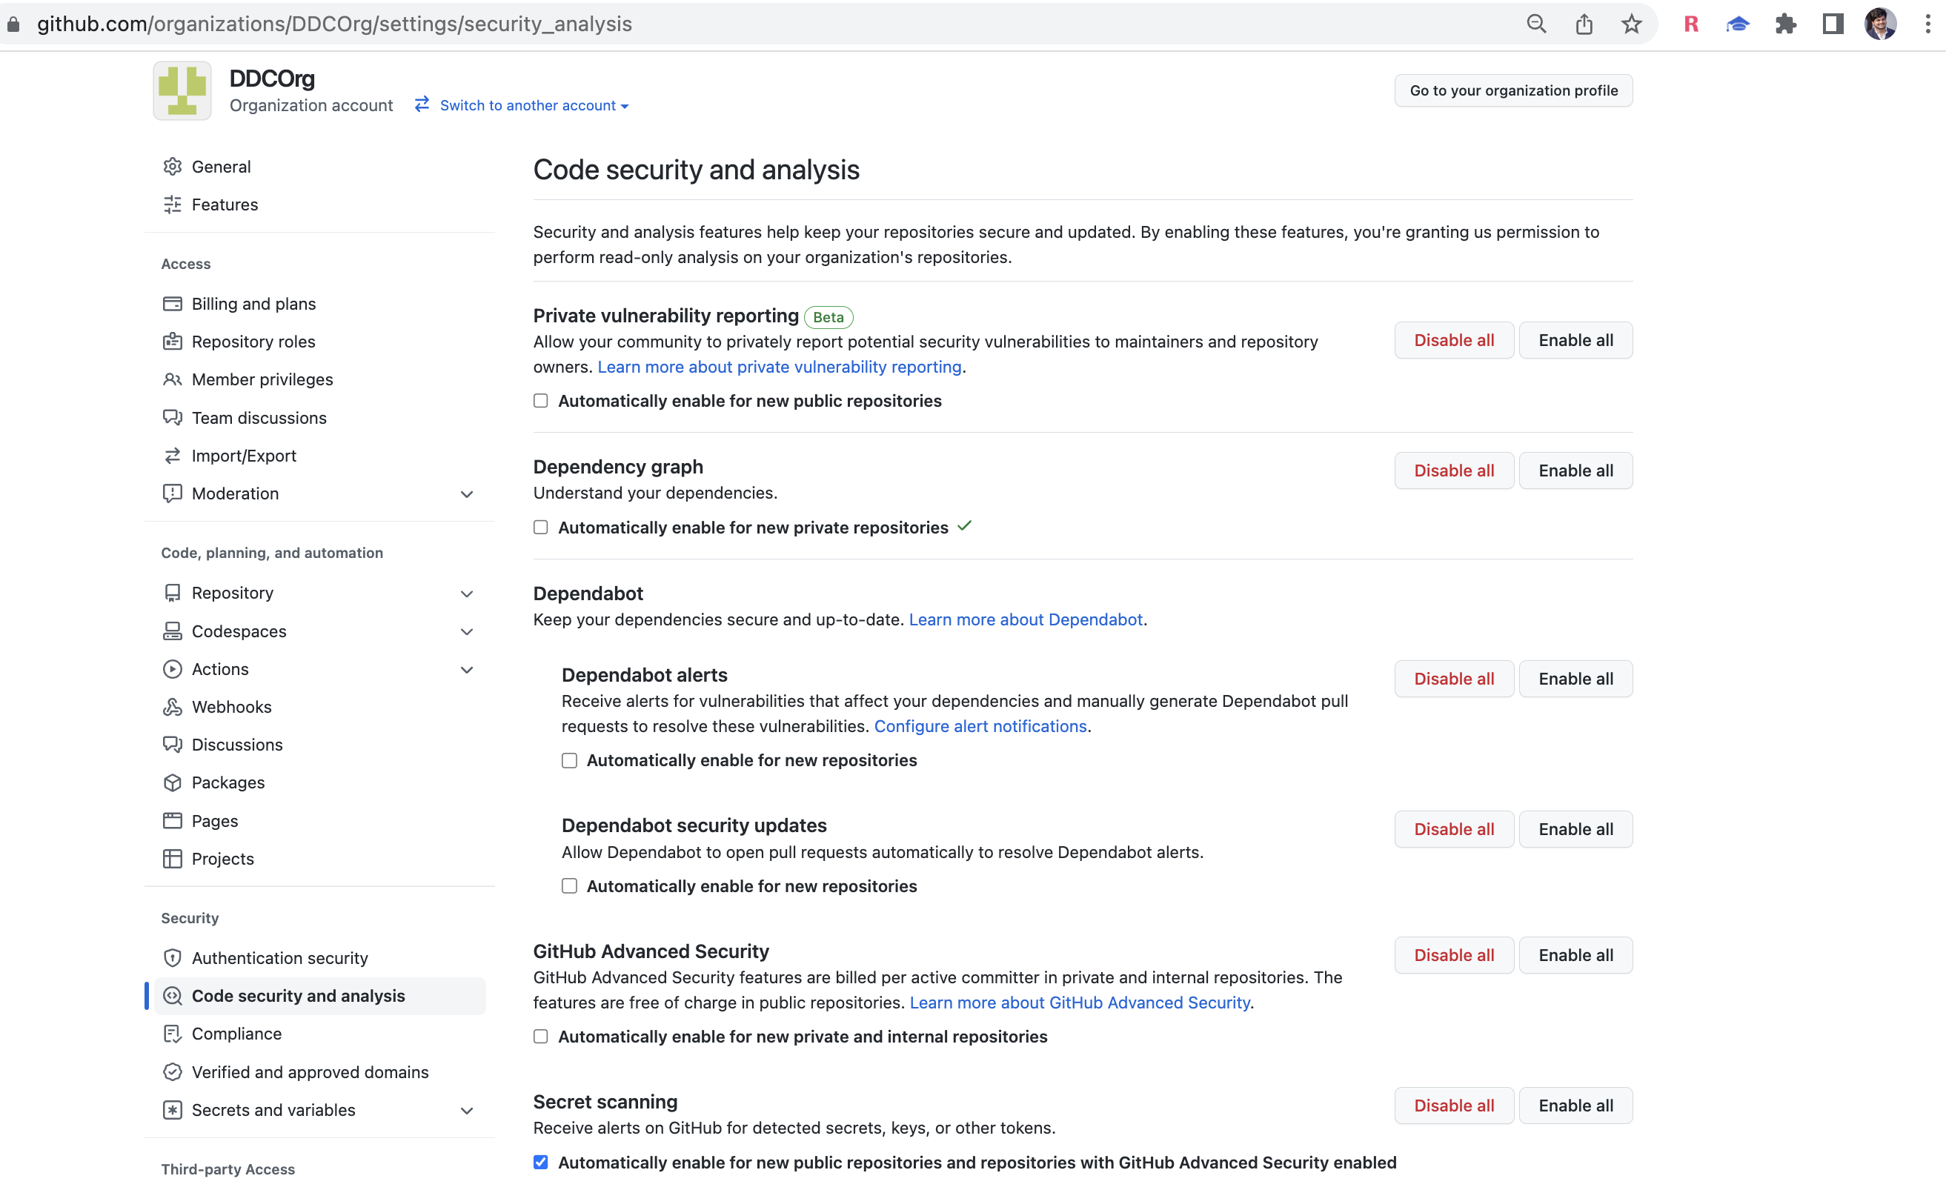Open Learn more about Dependabot link
This screenshot has width=1946, height=1190.
click(x=1026, y=619)
